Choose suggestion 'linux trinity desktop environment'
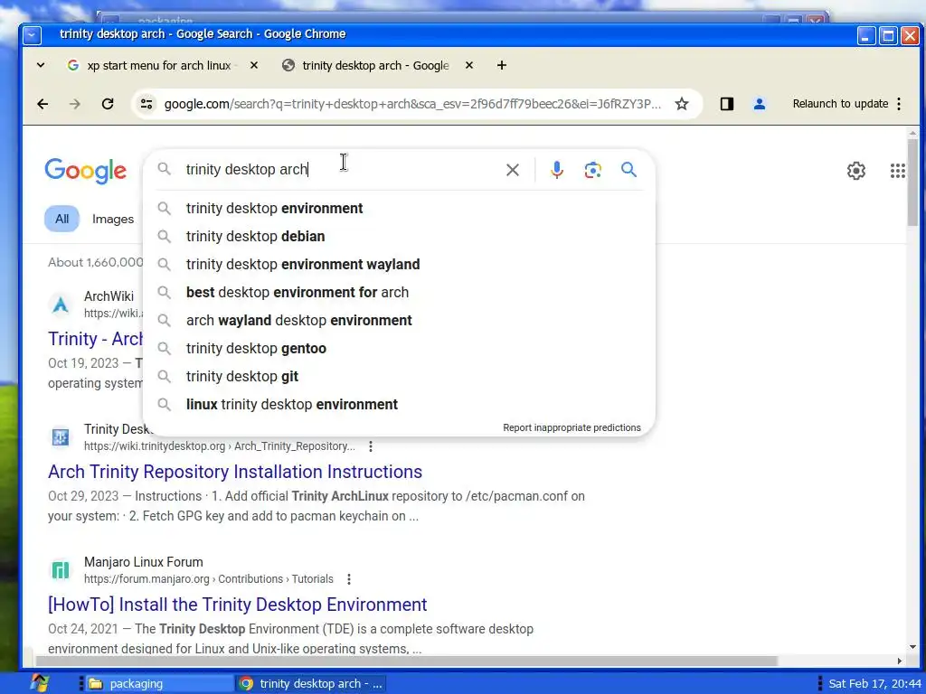The image size is (926, 694). pyautogui.click(x=399, y=404)
